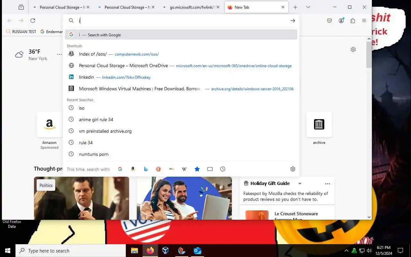Open the Enderman bookmark
This screenshot has width=411, height=257.
pos(51,32)
